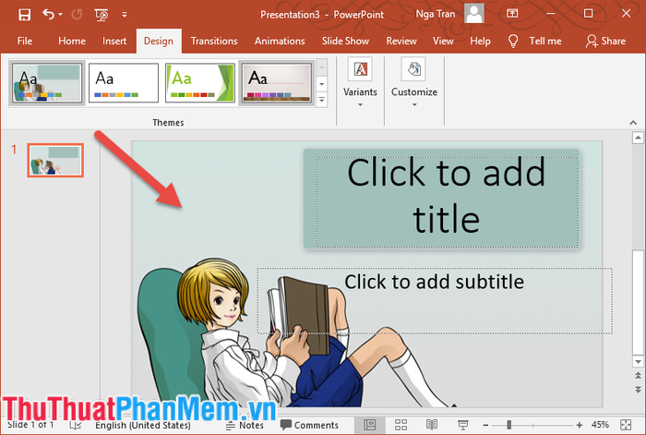Image resolution: width=646 pixels, height=435 pixels.
Task: Expand the full Themes gallery
Action: point(322,100)
